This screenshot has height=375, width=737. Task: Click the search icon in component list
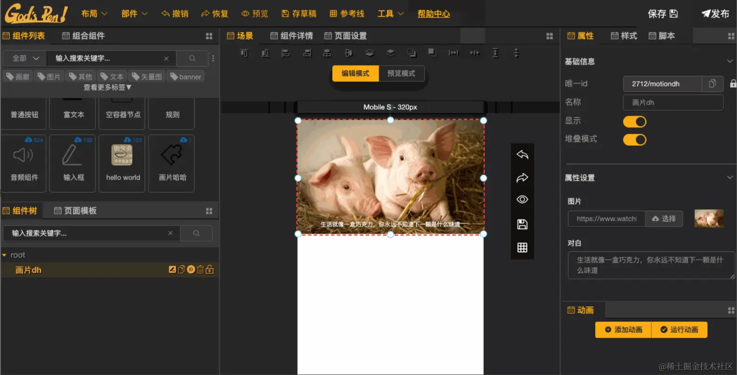(x=192, y=58)
